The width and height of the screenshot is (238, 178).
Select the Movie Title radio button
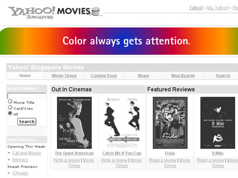10,102
